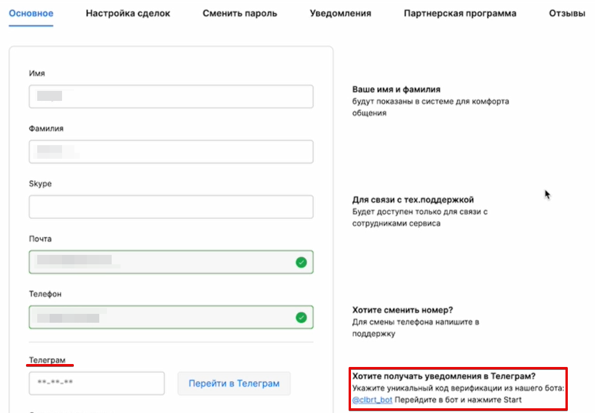The width and height of the screenshot is (595, 413).
Task: Click the phone verification checkmark icon
Action: click(302, 317)
